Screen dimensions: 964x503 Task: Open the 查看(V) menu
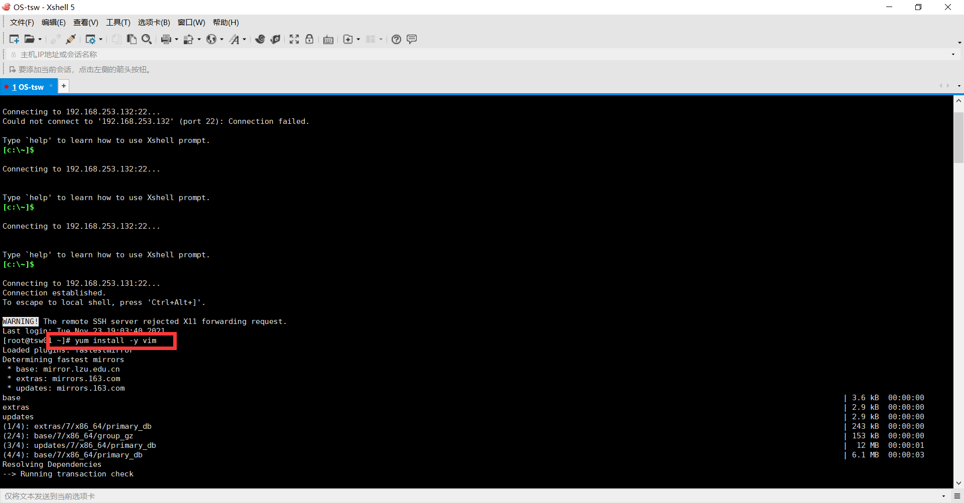coord(86,22)
